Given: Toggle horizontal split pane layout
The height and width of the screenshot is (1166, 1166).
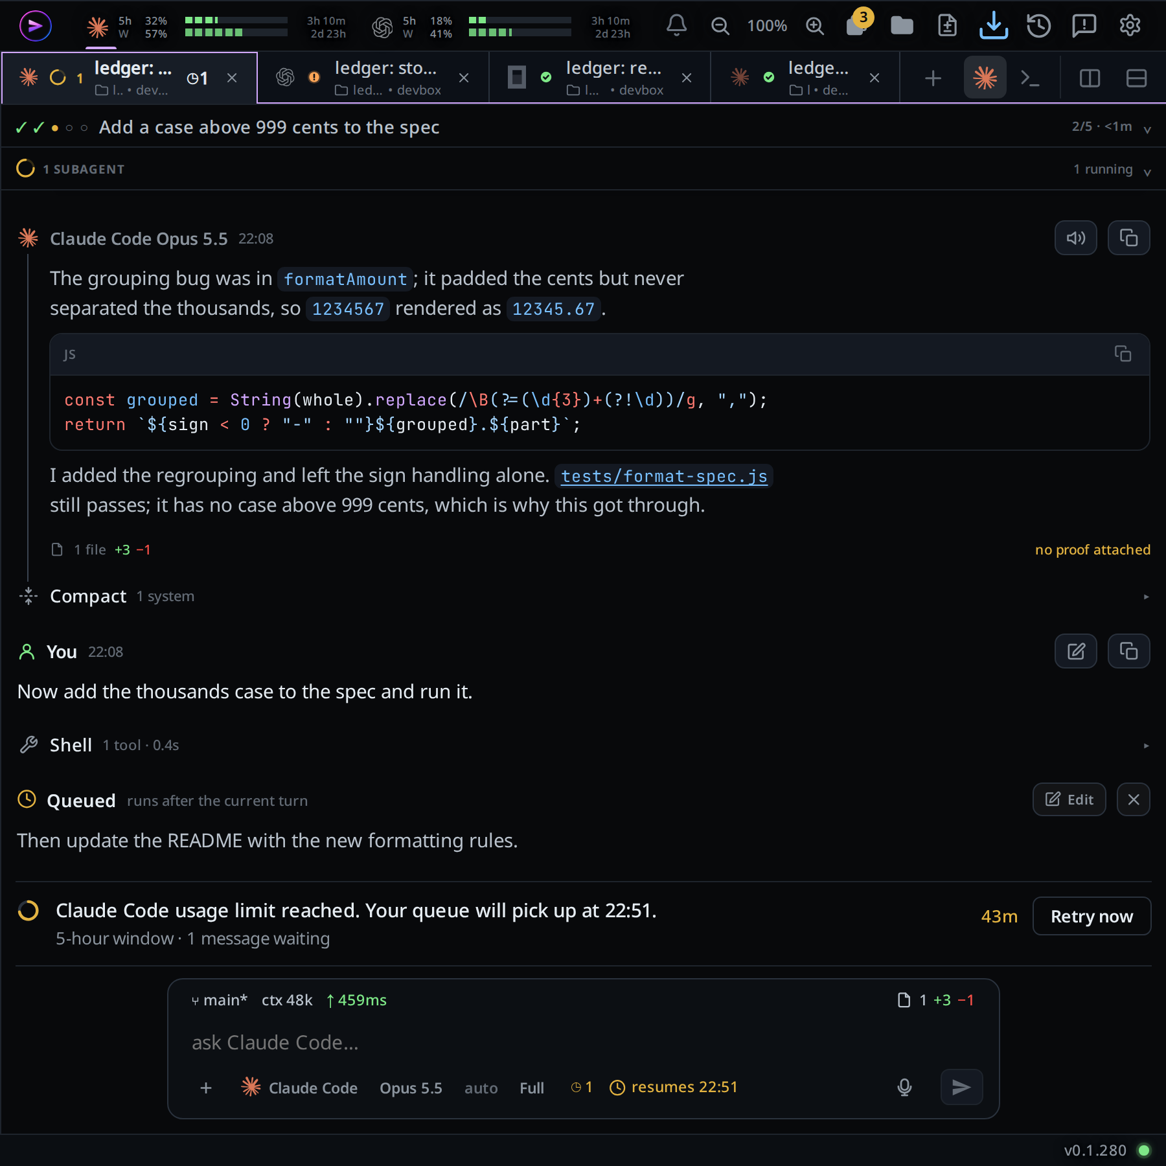Looking at the screenshot, I should 1136,78.
